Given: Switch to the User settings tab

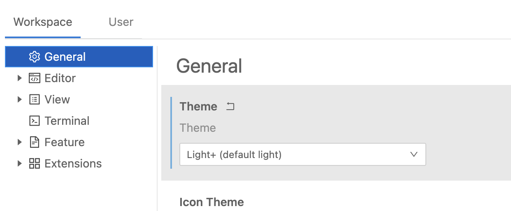Looking at the screenshot, I should 121,22.
